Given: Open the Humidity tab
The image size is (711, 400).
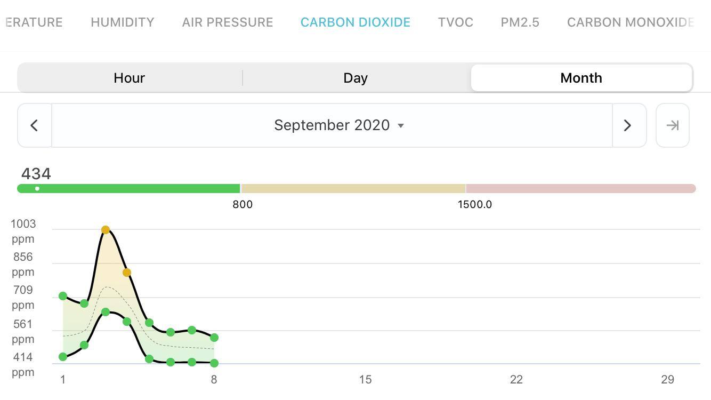Looking at the screenshot, I should (122, 22).
